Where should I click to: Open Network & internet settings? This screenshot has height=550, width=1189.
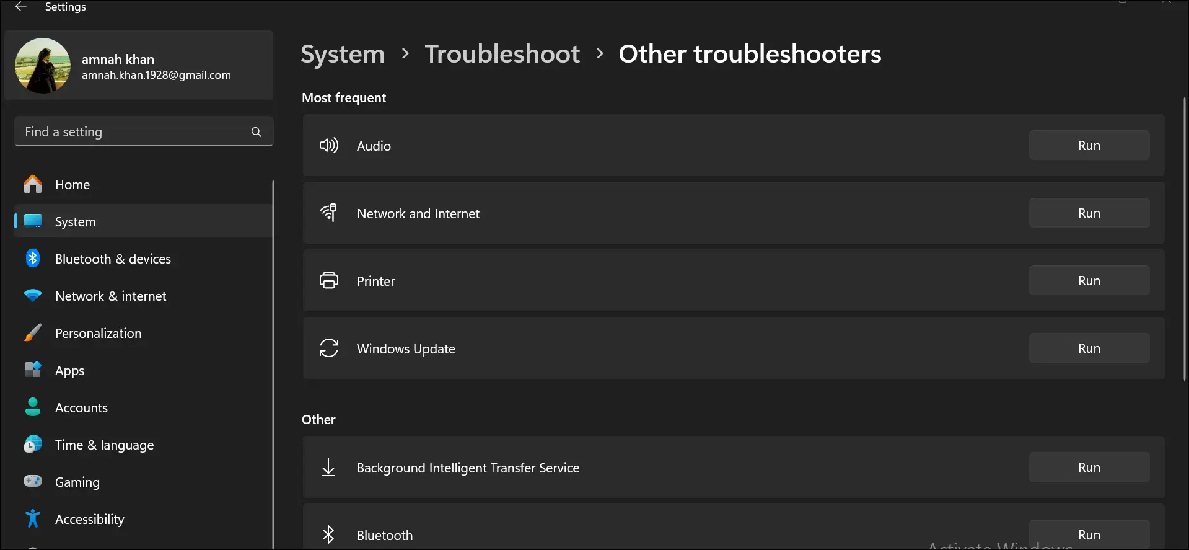(x=143, y=296)
